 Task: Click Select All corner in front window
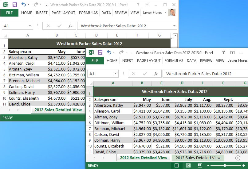(x=91, y=84)
